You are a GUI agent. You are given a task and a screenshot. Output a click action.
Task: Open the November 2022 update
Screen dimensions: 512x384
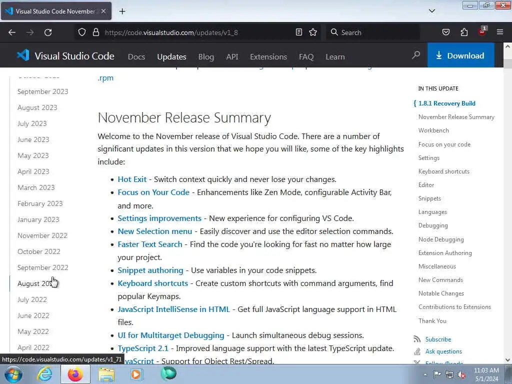pyautogui.click(x=42, y=235)
